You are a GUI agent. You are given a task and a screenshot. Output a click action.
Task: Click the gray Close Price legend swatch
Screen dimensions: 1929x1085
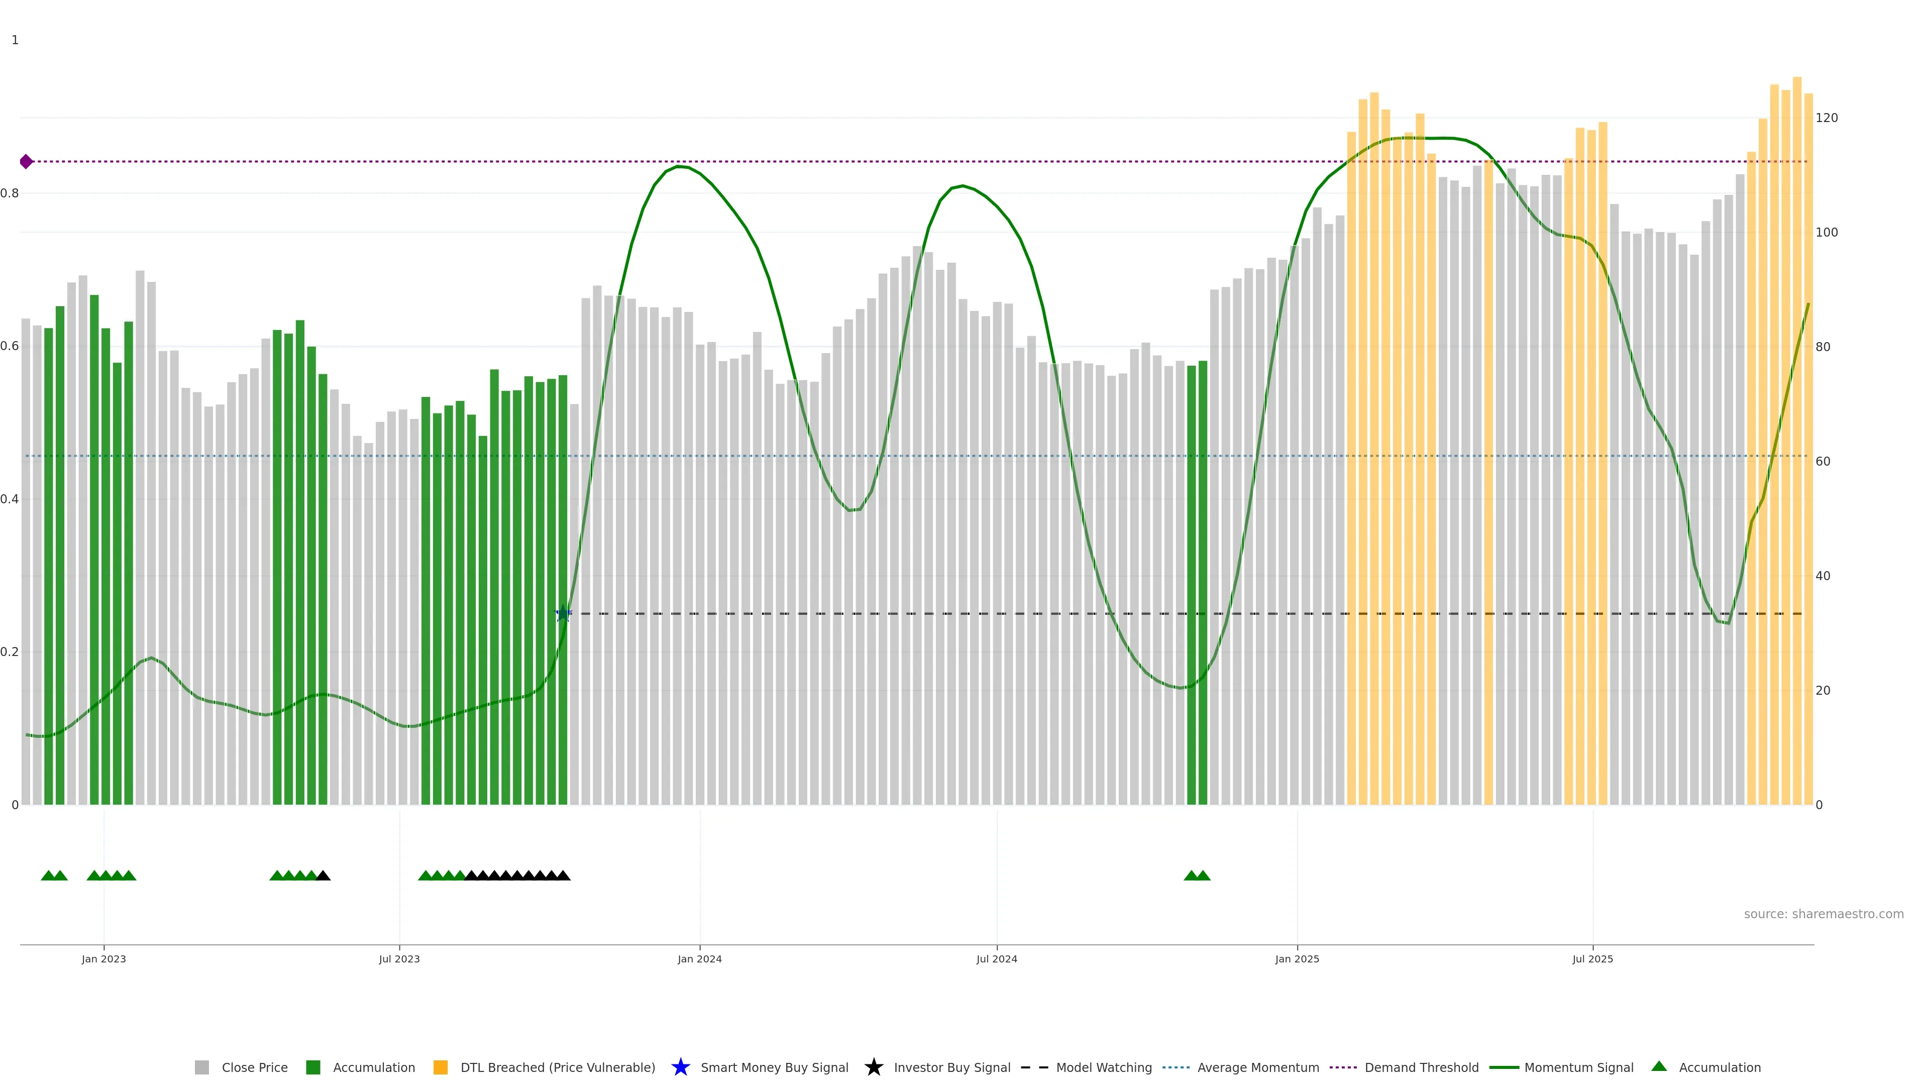tap(201, 1067)
